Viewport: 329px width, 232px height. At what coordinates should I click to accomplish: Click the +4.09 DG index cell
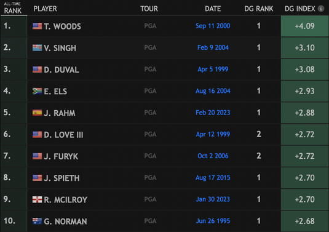tap(304, 26)
